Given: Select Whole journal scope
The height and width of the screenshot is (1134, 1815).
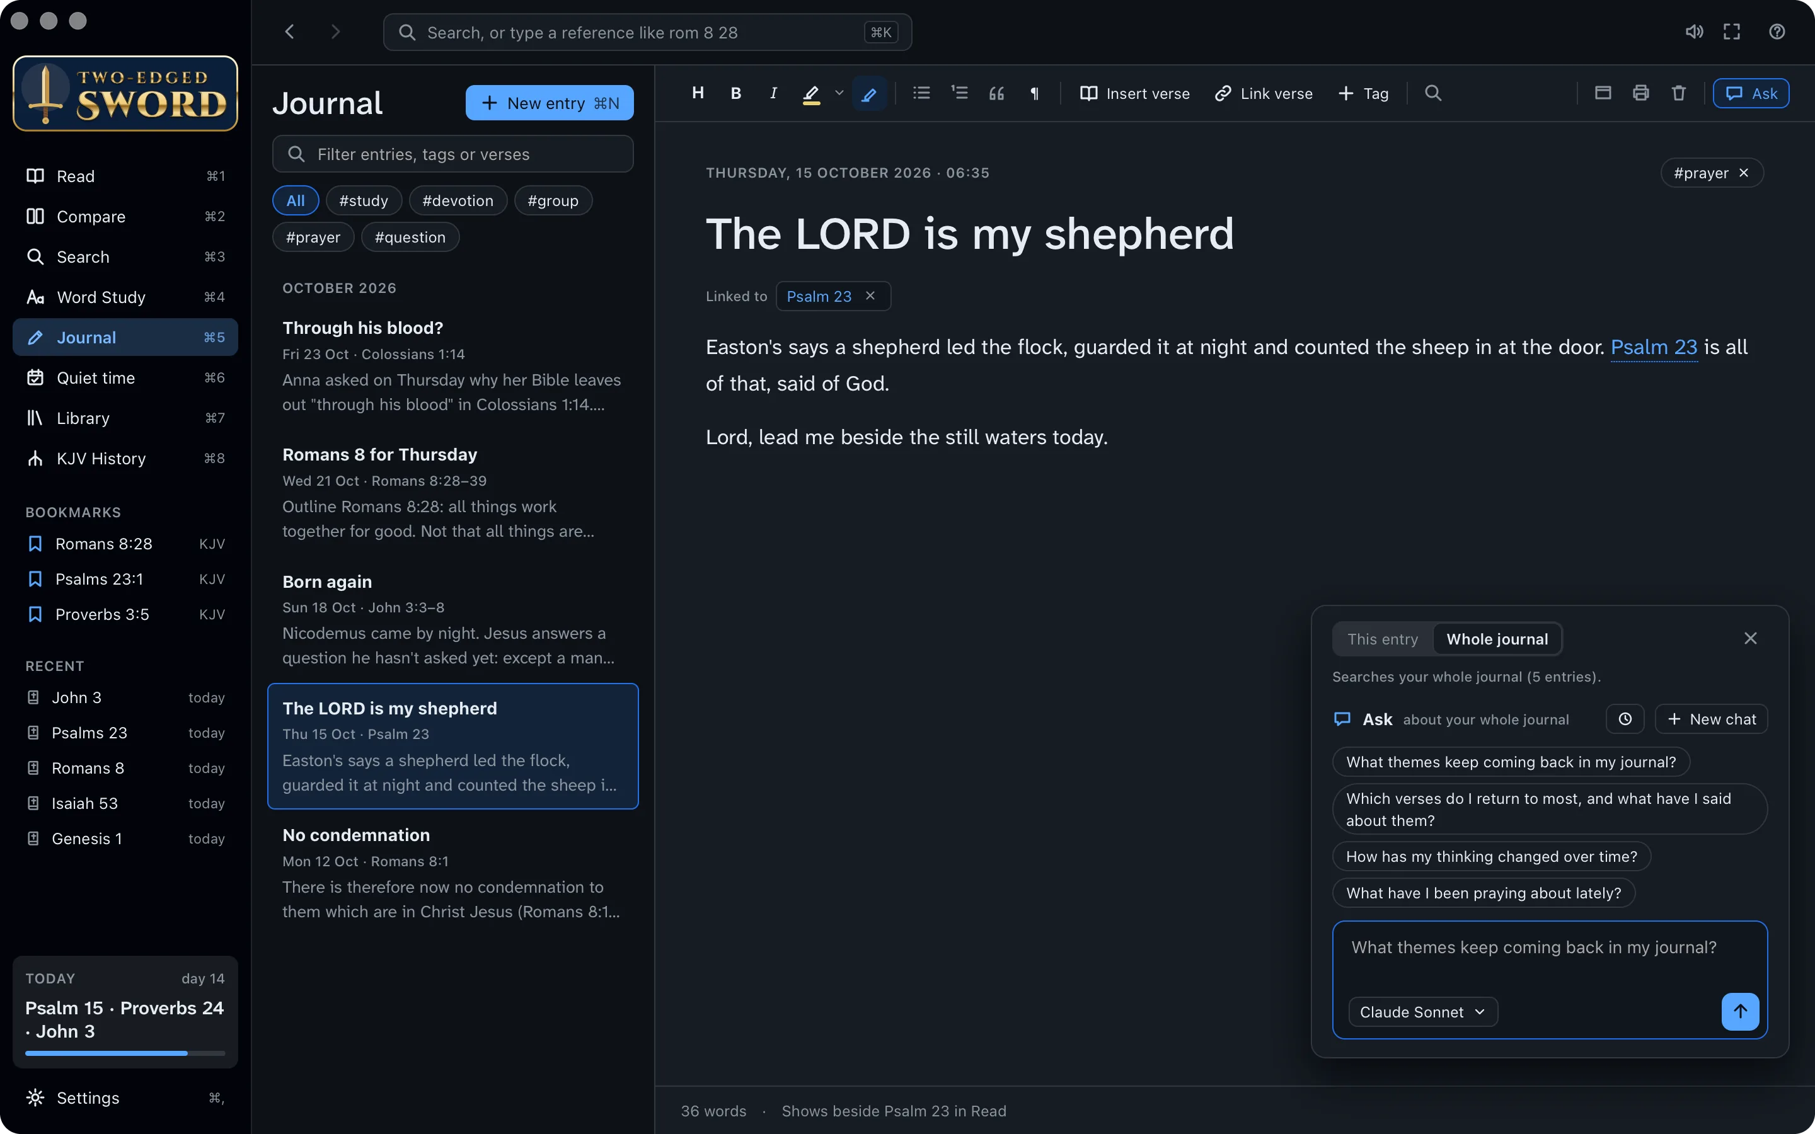Looking at the screenshot, I should tap(1497, 639).
